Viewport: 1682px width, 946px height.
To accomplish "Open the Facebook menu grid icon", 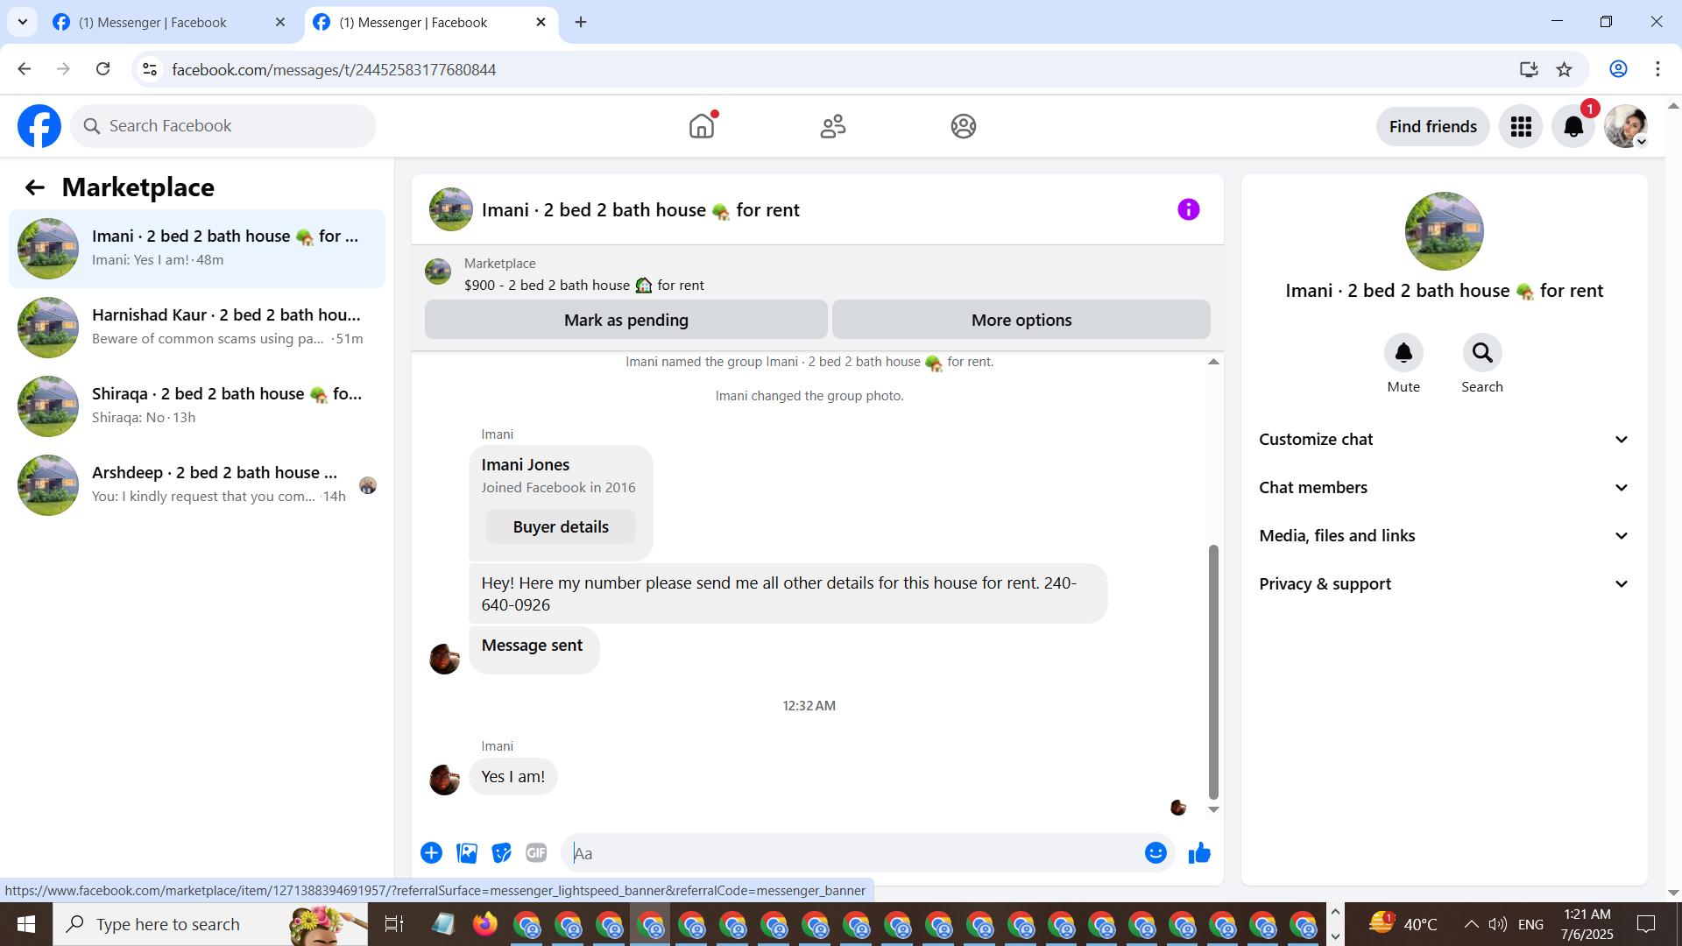I will pos(1521,127).
